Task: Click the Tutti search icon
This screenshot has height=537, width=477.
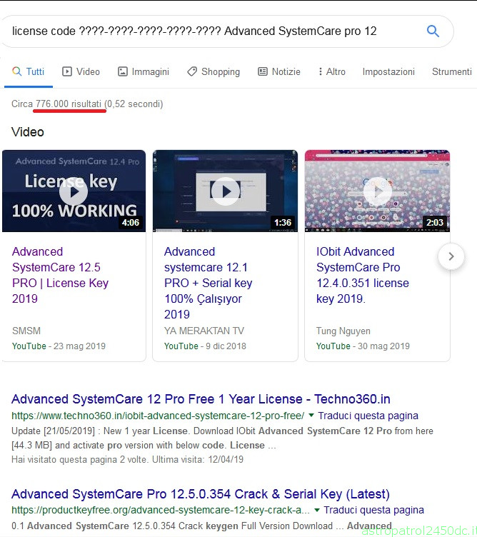Action: tap(16, 71)
